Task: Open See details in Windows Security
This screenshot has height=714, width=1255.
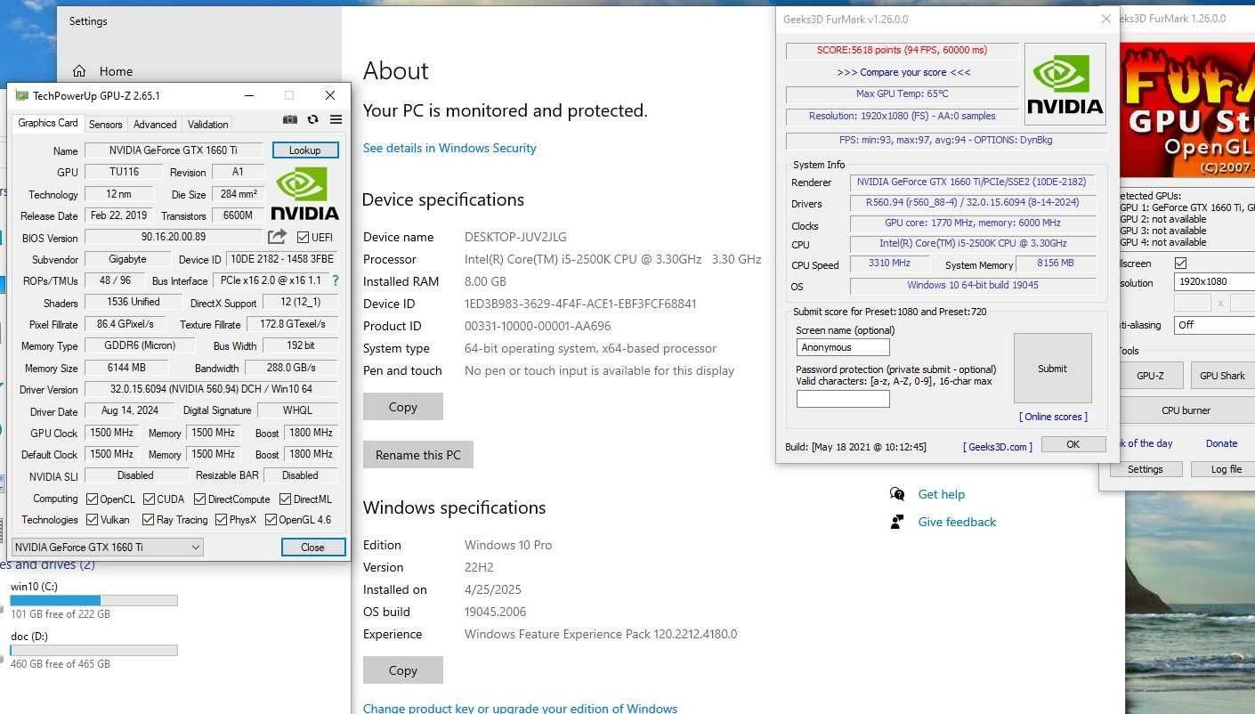Action: click(x=449, y=148)
